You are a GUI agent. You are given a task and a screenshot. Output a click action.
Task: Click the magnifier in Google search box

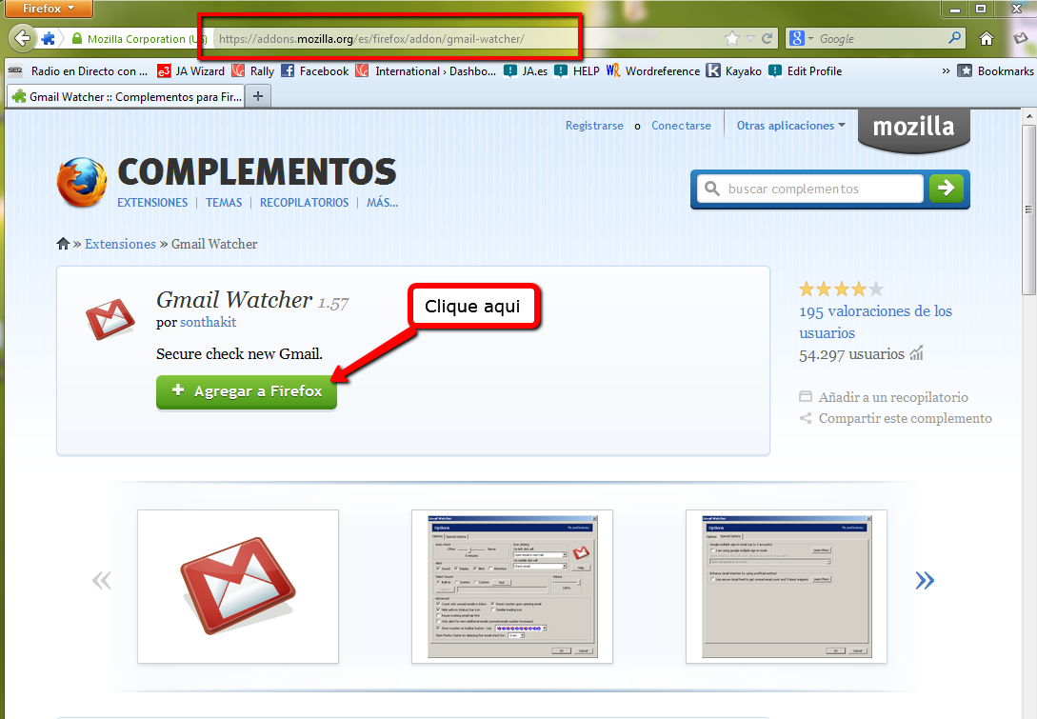[955, 39]
